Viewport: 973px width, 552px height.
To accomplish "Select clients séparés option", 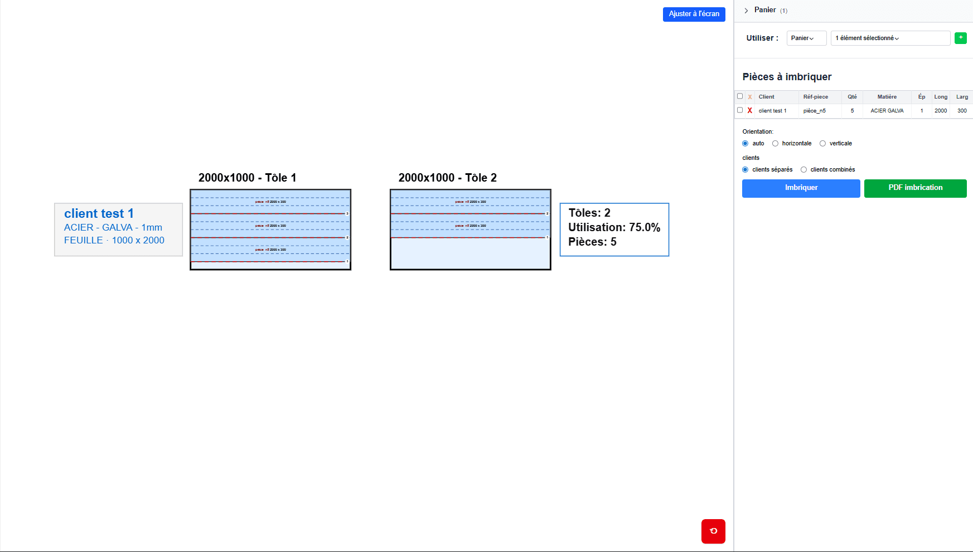I will [x=745, y=170].
